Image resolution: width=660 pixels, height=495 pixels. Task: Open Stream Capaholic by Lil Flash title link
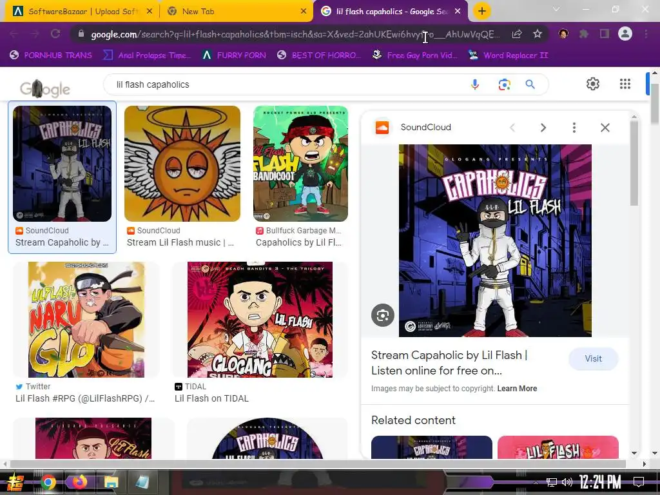(x=449, y=363)
